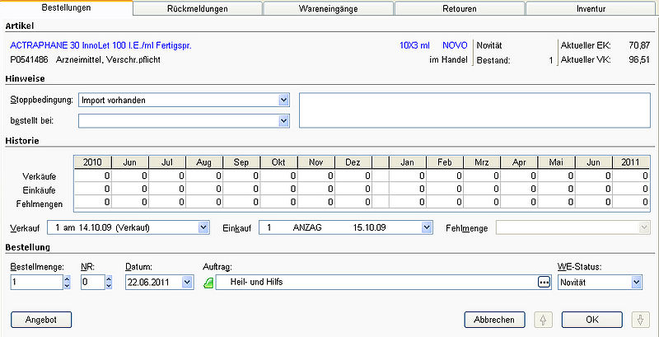
Task: Click article name ACTRAPHANE 30 InnoLet
Action: [100, 46]
